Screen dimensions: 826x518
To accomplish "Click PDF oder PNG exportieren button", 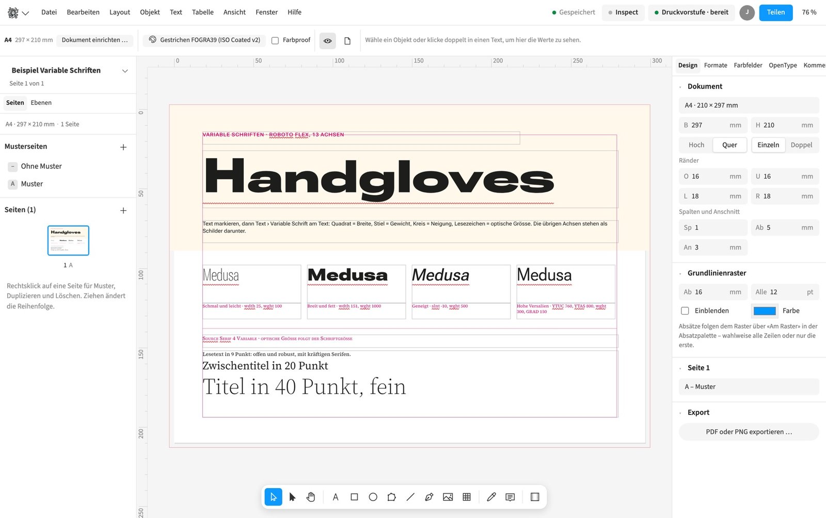I will [x=749, y=432].
